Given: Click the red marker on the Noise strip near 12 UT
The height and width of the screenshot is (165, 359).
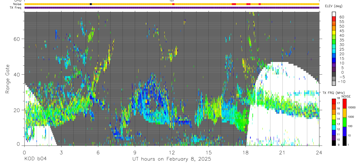Looking at the screenshot, I should [173, 4].
